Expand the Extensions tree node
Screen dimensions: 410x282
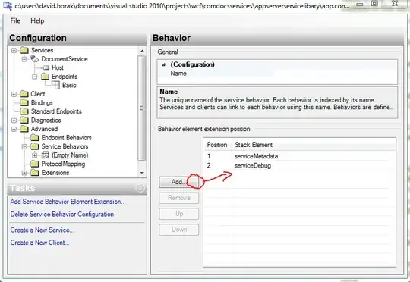[x=24, y=173]
